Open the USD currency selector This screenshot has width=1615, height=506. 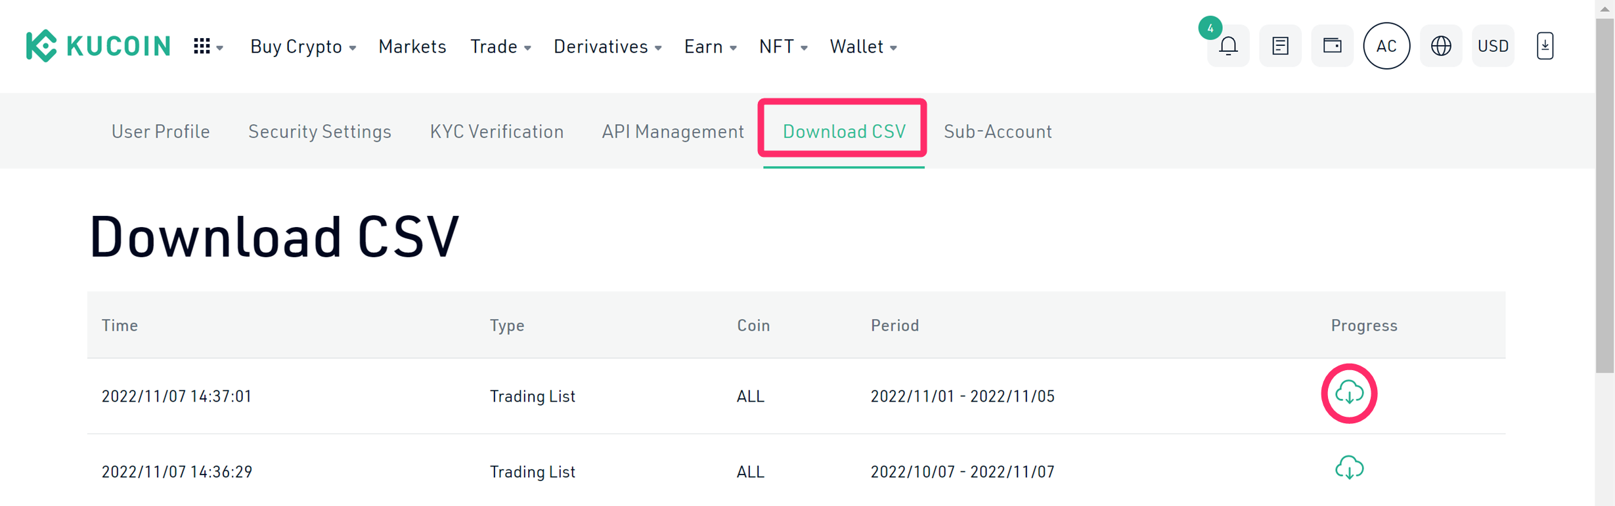pos(1493,46)
